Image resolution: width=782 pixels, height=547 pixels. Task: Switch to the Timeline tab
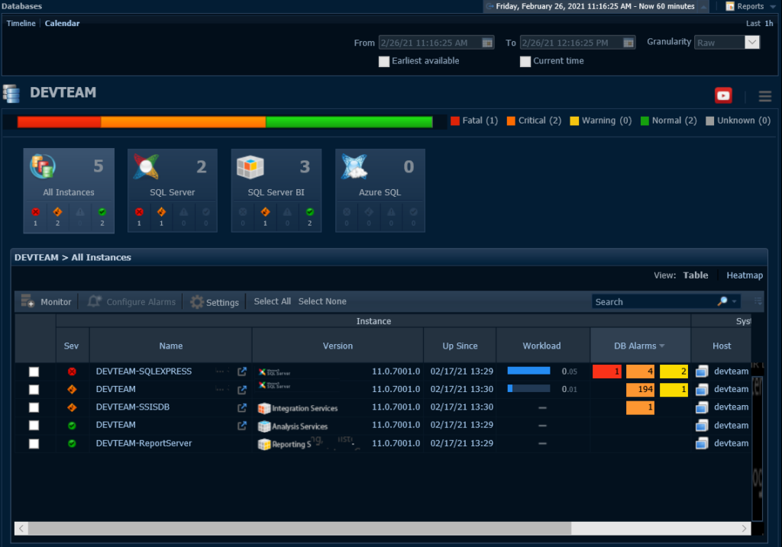[21, 24]
